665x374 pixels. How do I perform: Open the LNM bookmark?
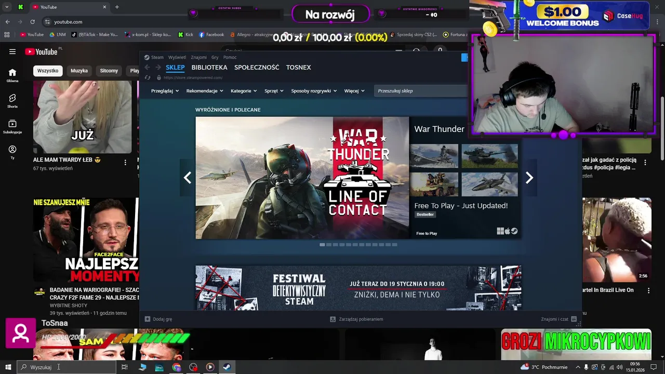click(x=57, y=35)
